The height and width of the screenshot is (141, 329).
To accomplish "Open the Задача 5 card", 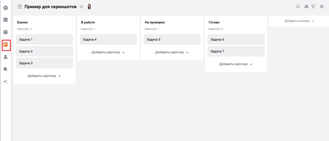I will tap(172, 40).
